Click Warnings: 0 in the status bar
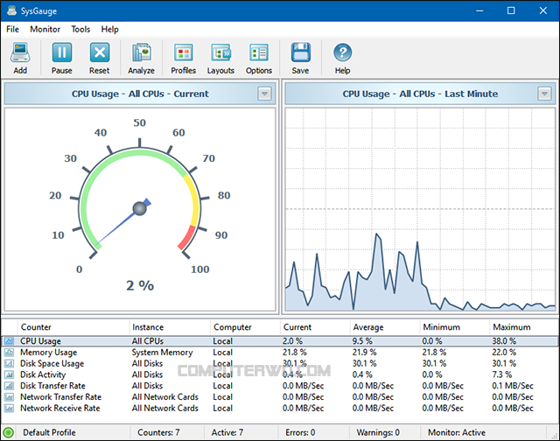 pyautogui.click(x=378, y=432)
